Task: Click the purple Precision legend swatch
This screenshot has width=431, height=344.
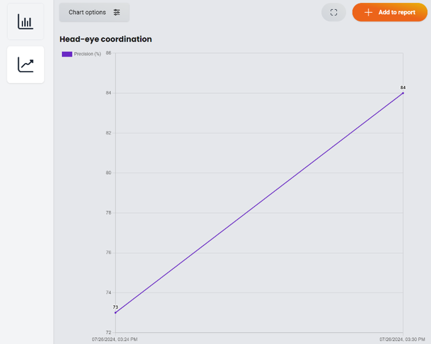Action: pos(67,54)
